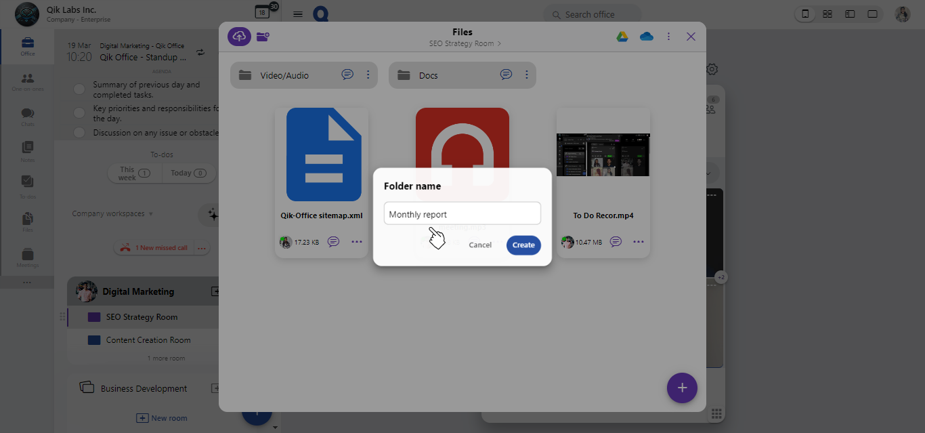The width and height of the screenshot is (925, 433).
Task: Cancel the folder name dialog
Action: 480,245
